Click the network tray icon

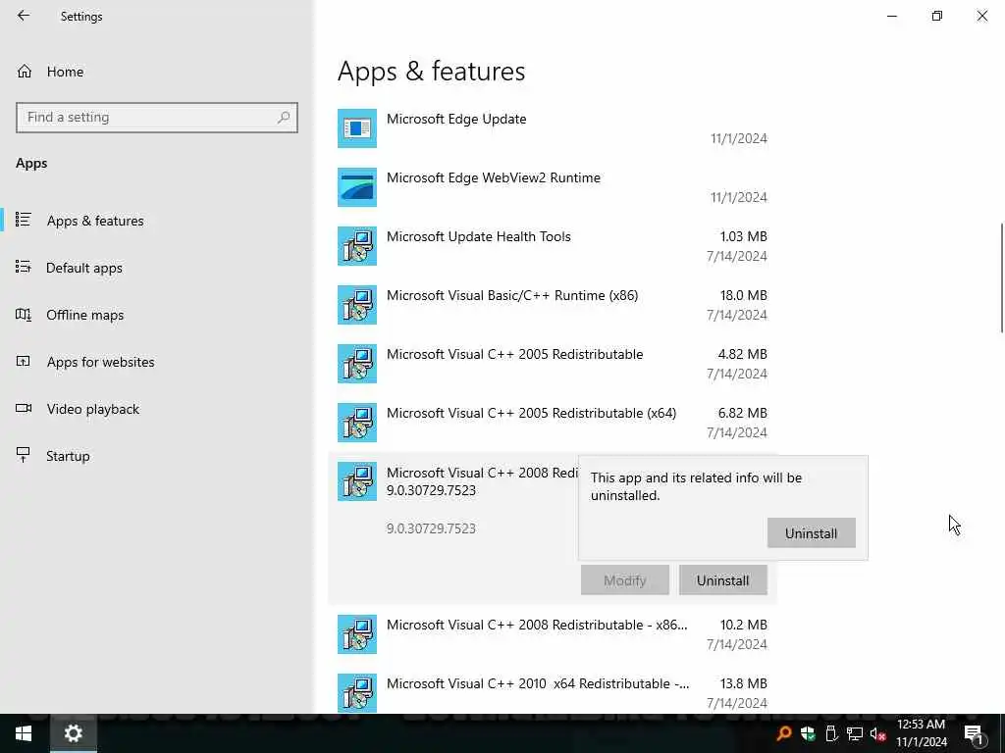pyautogui.click(x=855, y=733)
